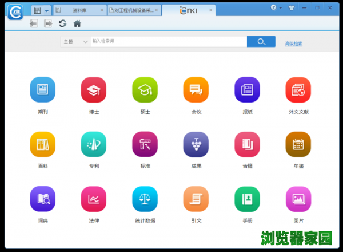Open the 外文文献 foreign literature icon
Image resolution: width=343 pixels, height=252 pixels.
[298, 90]
